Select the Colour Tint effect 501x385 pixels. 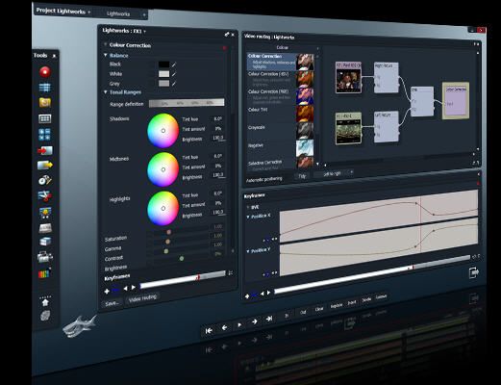point(281,114)
